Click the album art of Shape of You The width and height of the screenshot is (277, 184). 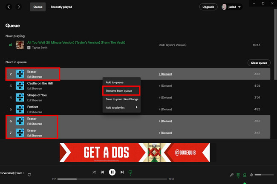[x=20, y=98]
